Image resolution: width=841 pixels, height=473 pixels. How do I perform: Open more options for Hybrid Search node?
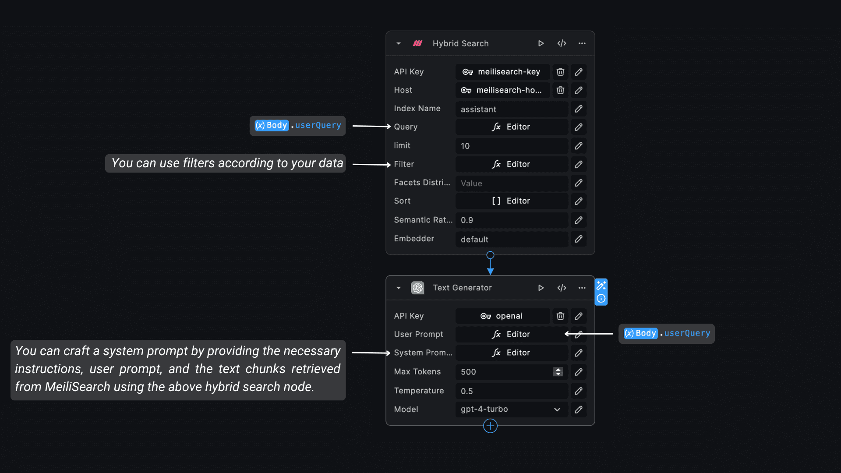point(582,43)
